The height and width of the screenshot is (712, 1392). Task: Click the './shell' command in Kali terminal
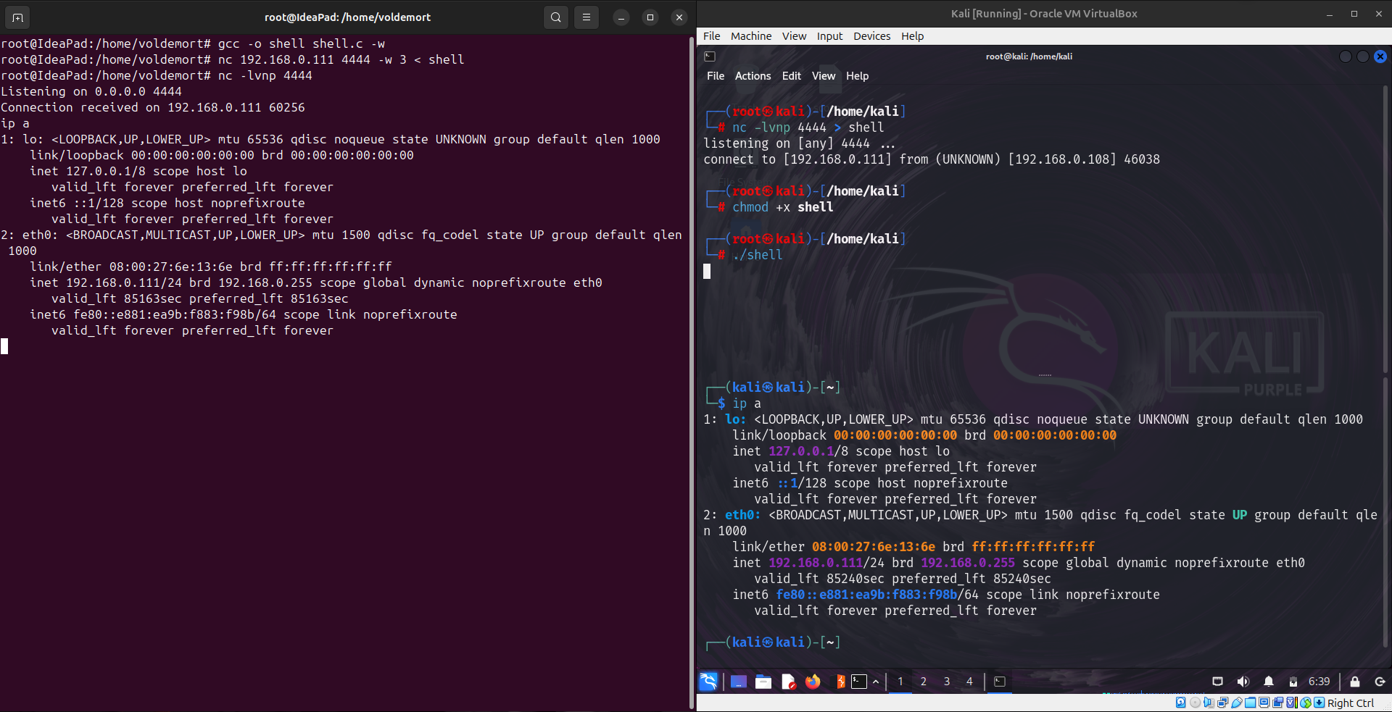(757, 255)
